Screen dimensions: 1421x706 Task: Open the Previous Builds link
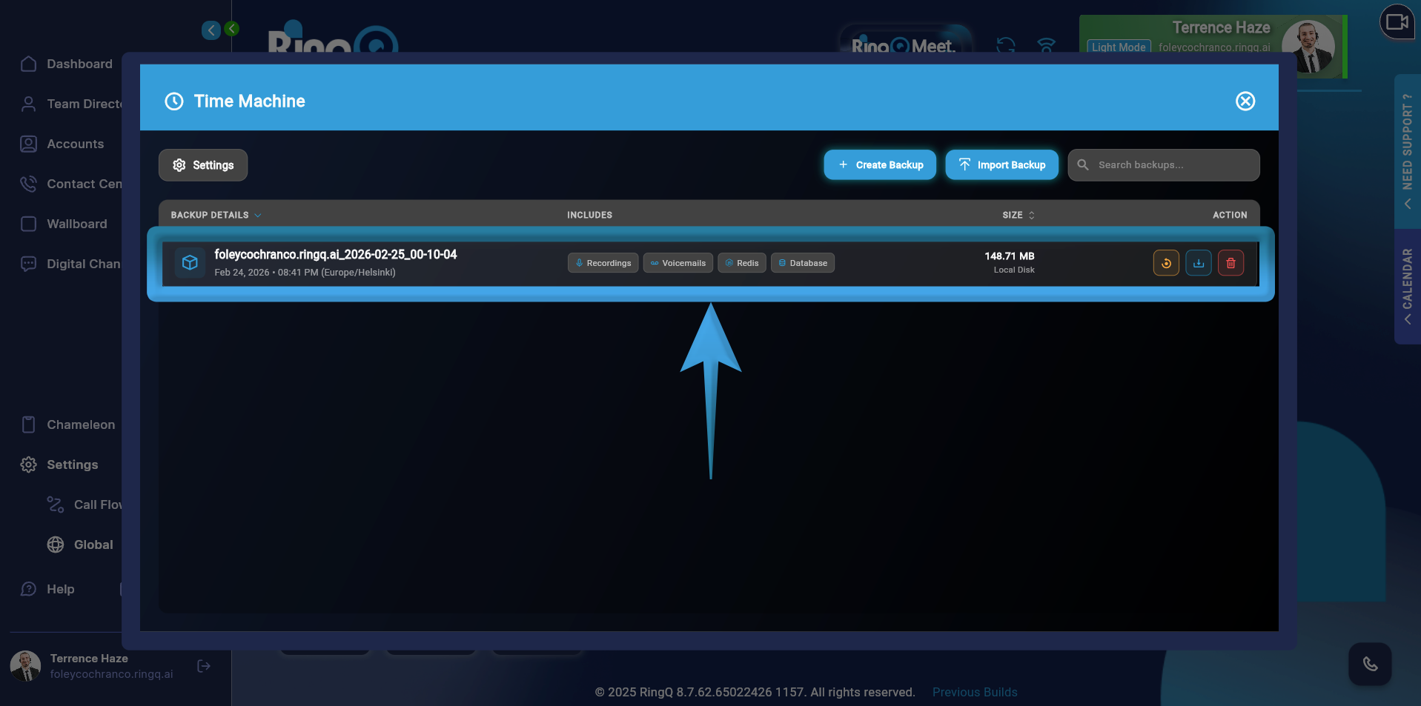tap(974, 692)
